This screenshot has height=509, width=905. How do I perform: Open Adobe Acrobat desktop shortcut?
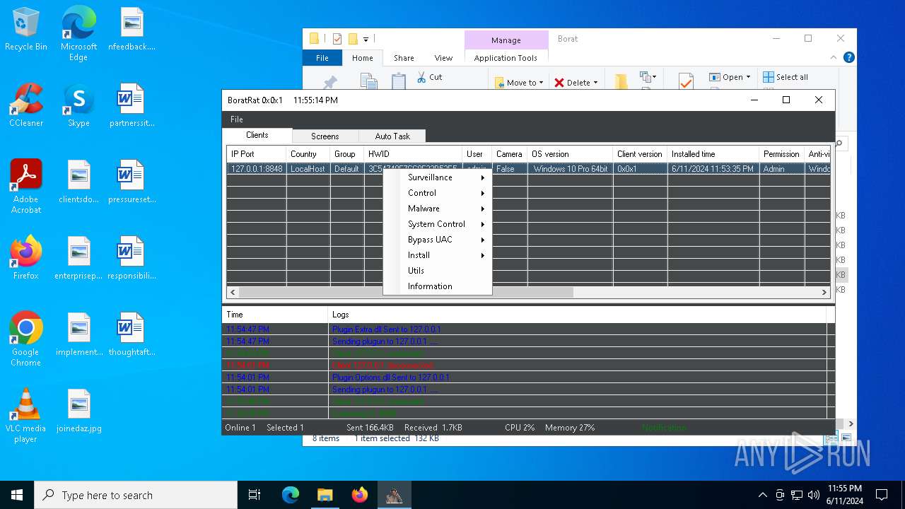coord(26,187)
